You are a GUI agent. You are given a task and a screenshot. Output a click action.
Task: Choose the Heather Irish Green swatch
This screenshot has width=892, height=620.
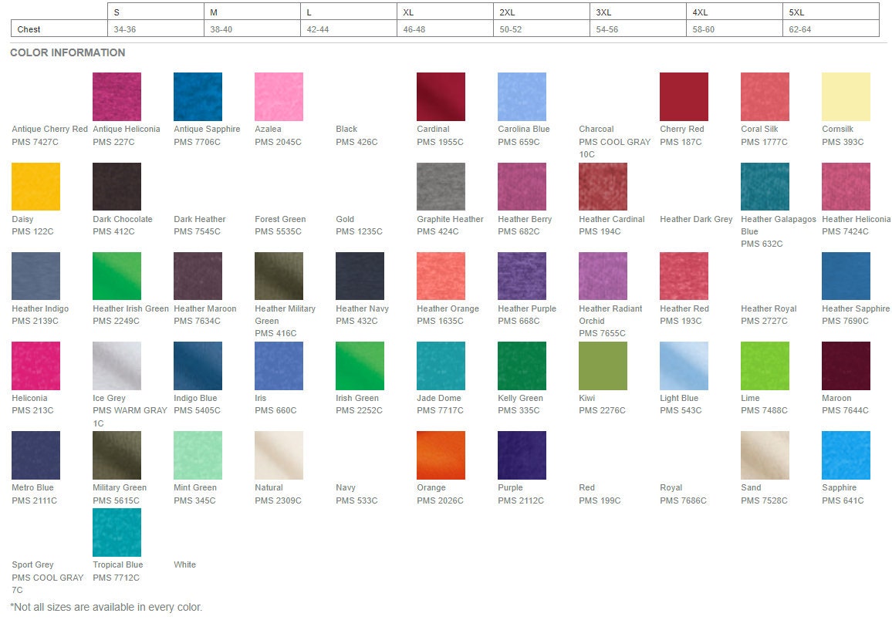(117, 276)
